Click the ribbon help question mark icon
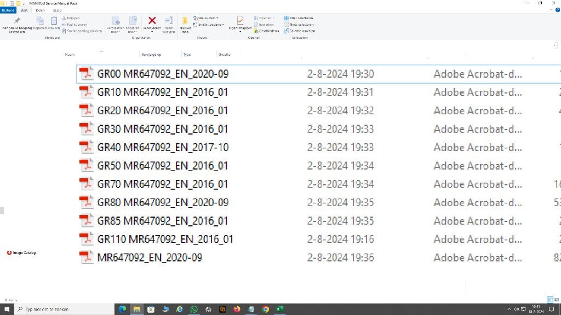This screenshot has height=315, width=561. tap(557, 10)
